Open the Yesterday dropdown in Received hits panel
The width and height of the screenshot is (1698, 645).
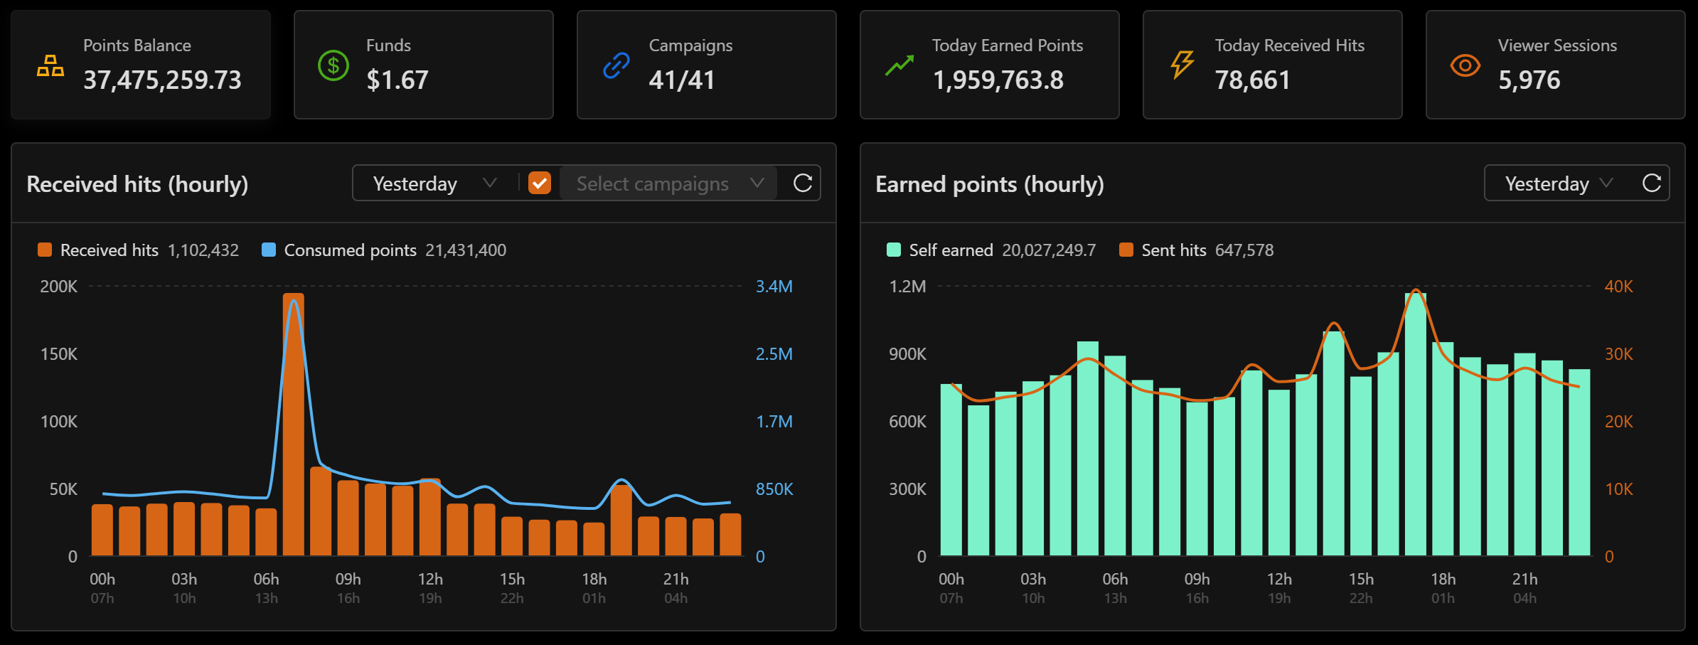tap(434, 183)
